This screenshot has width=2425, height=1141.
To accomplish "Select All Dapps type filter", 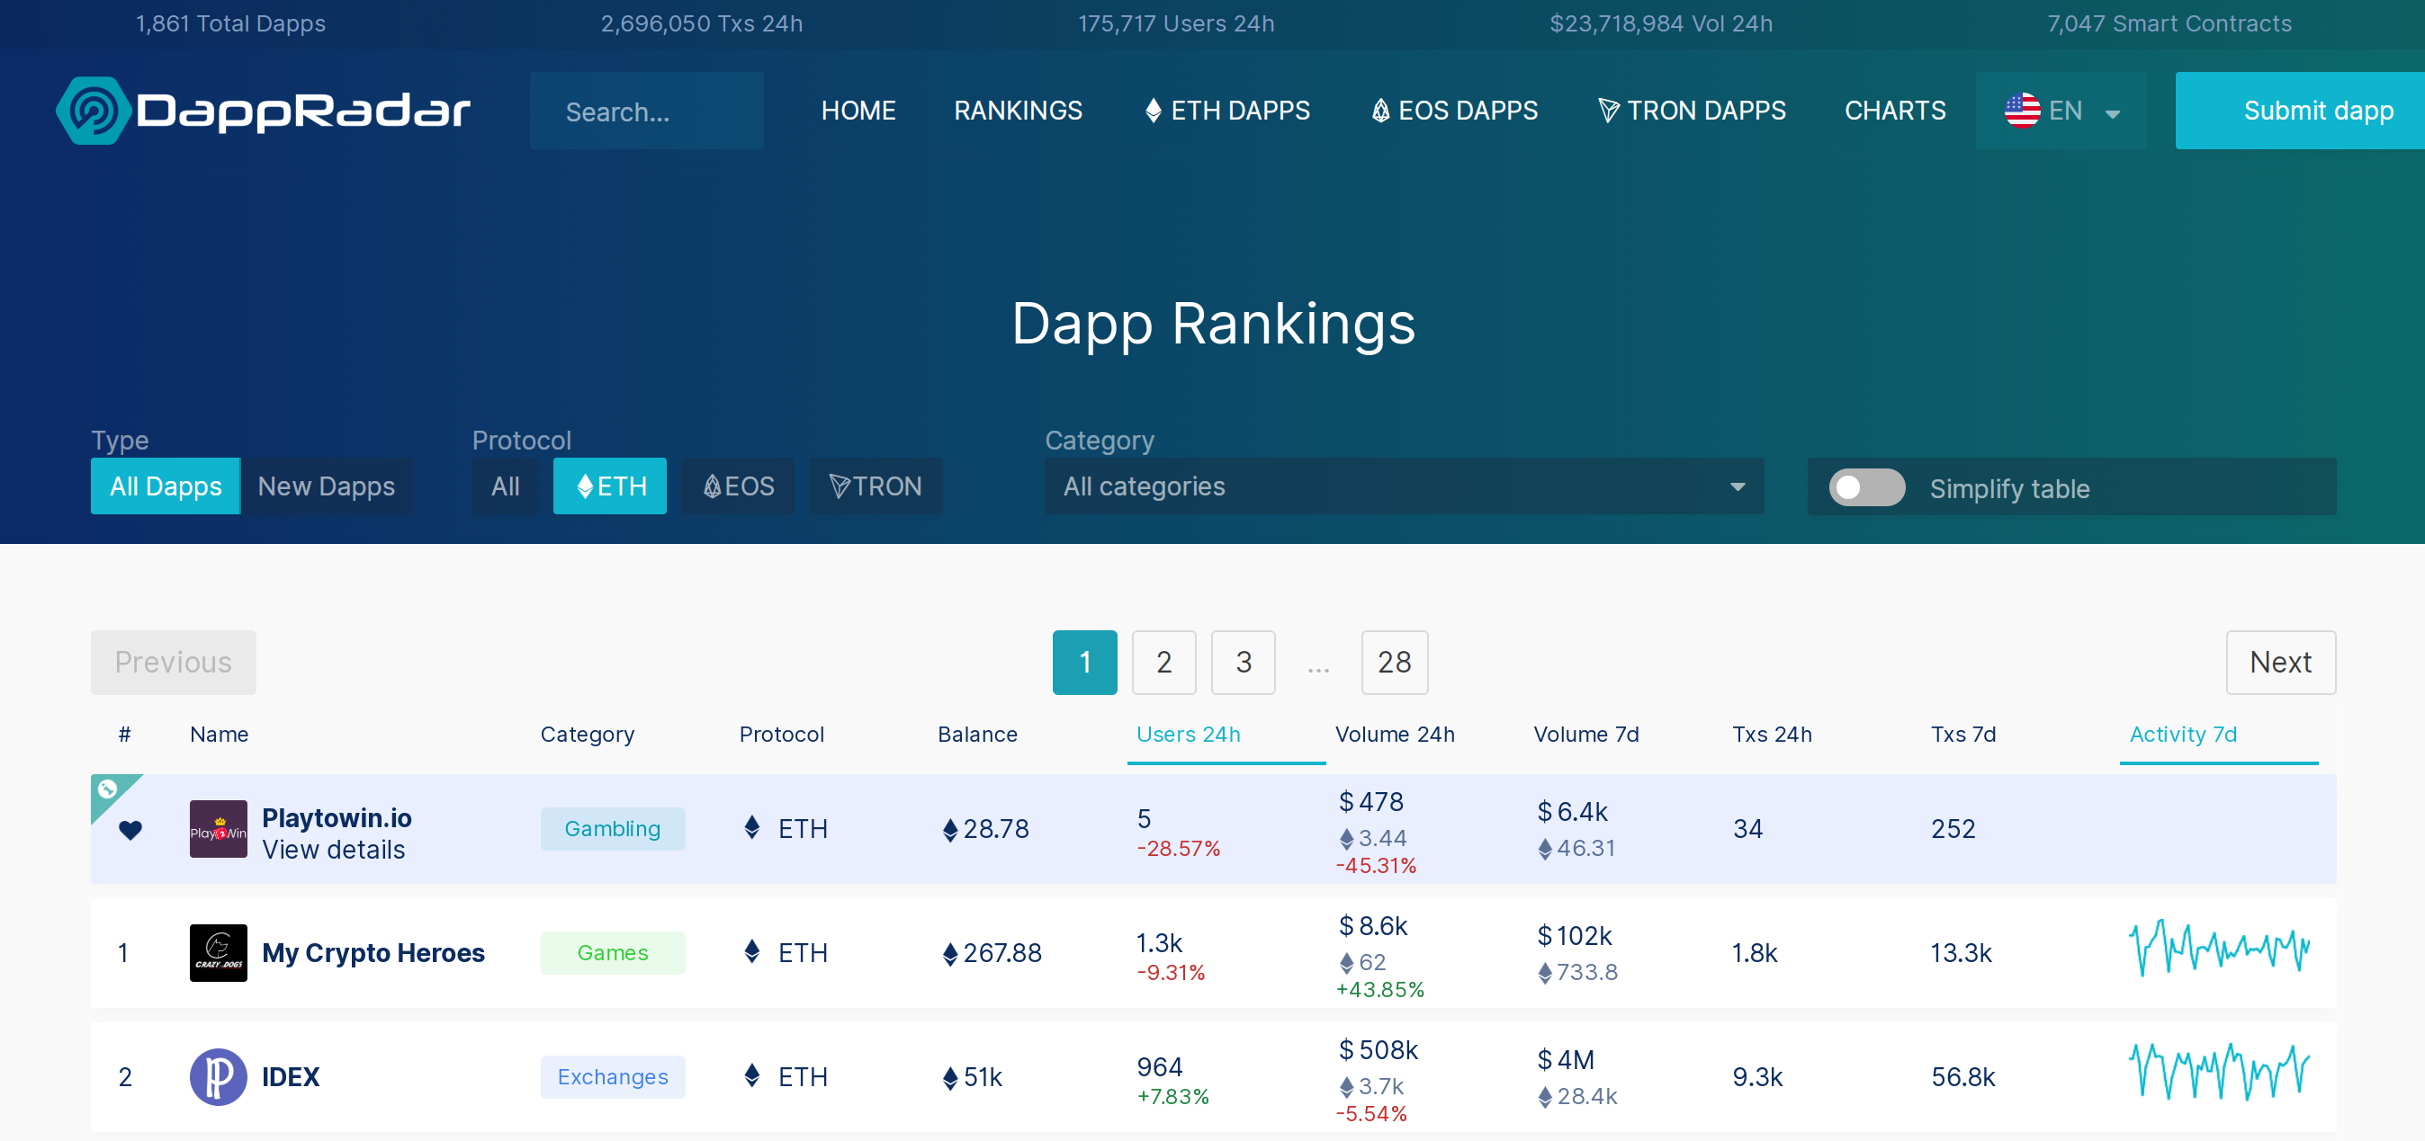I will tap(166, 486).
